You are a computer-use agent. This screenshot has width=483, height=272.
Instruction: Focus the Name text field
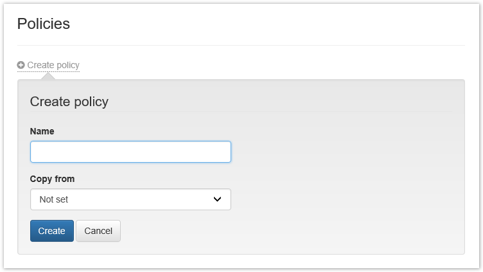(x=130, y=152)
